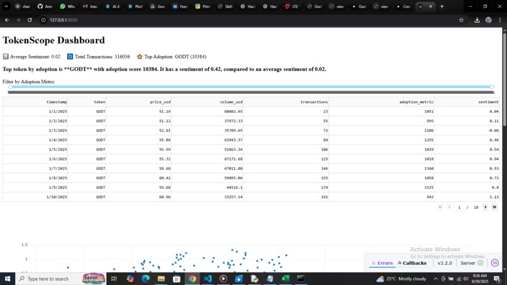
Task: Open the Errors debug panel
Action: [382, 263]
